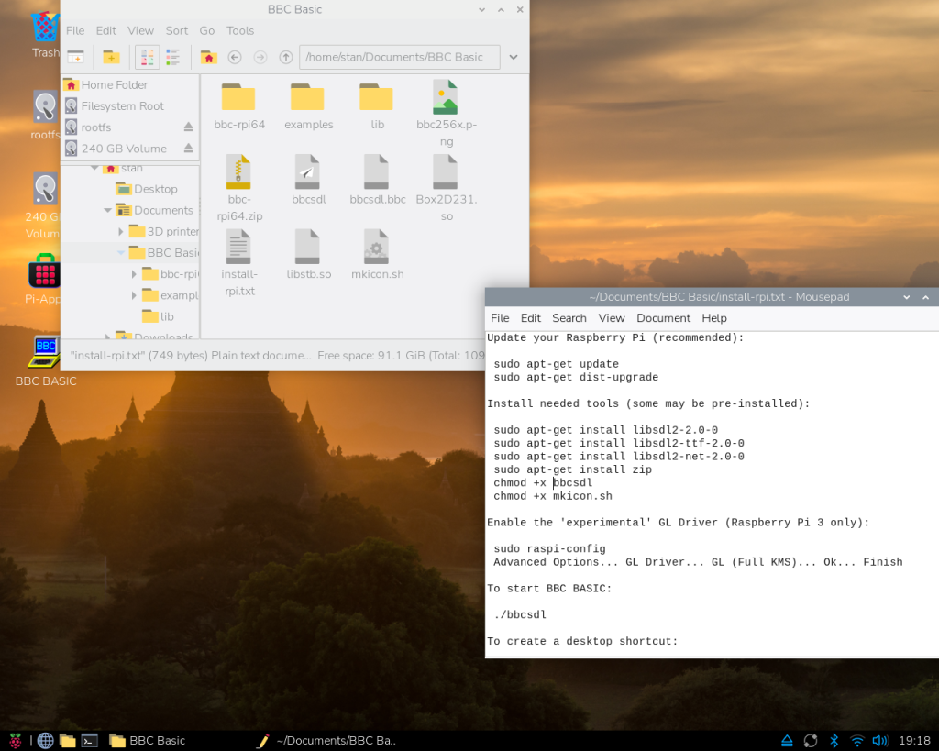Open the terminal from the taskbar
The width and height of the screenshot is (939, 751).
90,740
